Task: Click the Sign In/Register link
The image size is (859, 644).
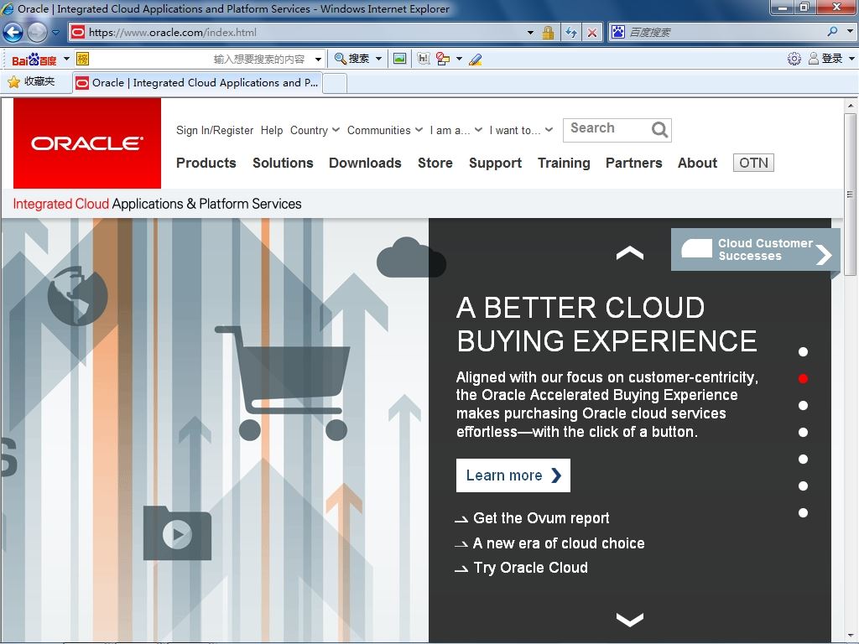Action: pyautogui.click(x=215, y=130)
